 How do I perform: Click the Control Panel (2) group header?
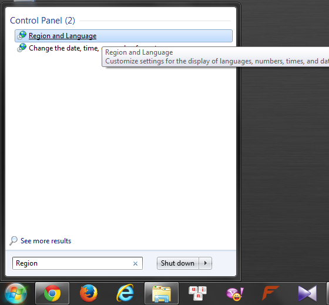(x=42, y=21)
